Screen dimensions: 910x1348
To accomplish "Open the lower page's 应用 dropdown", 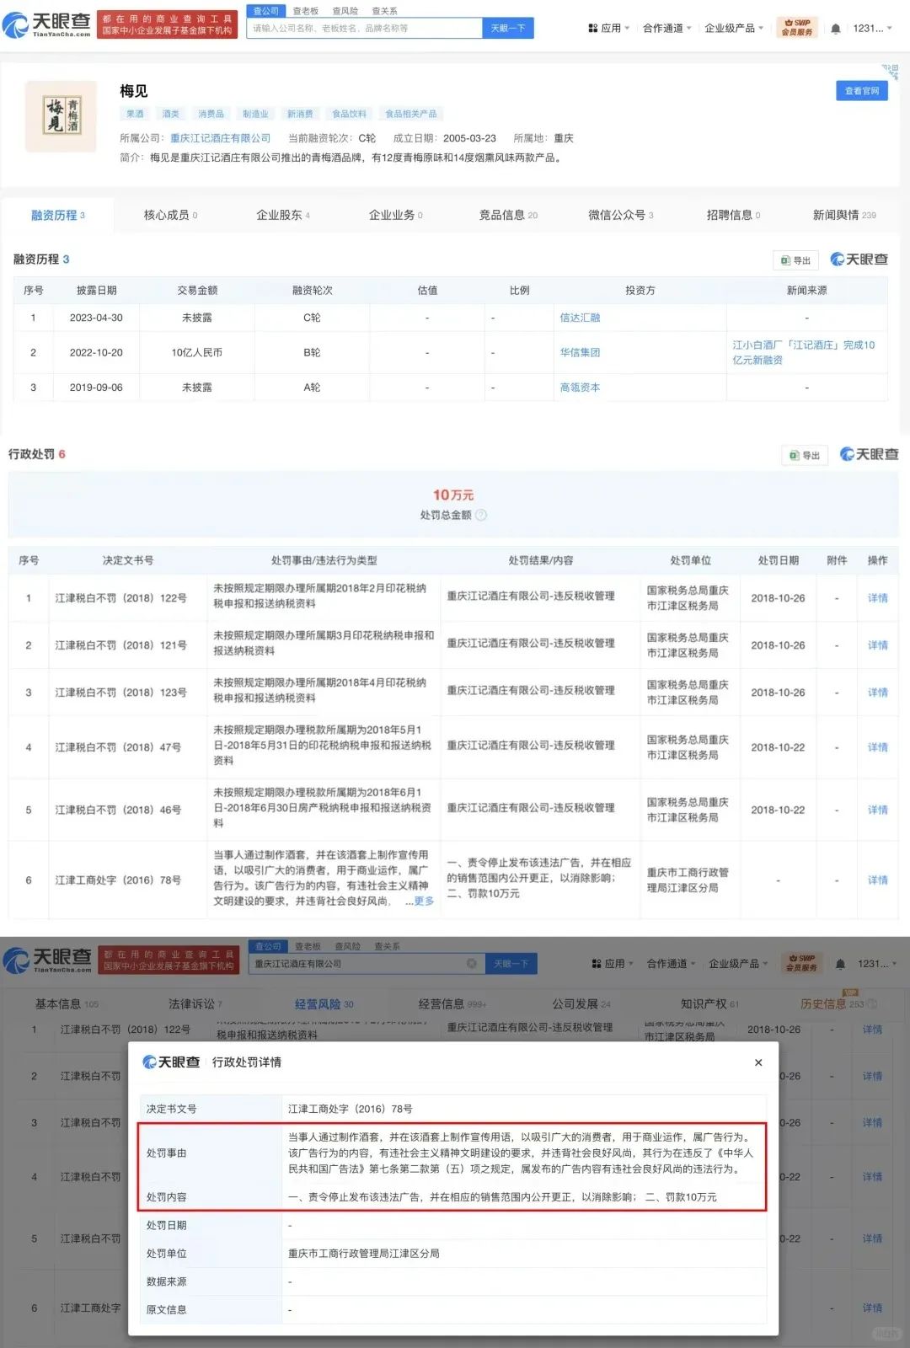I will [x=613, y=964].
